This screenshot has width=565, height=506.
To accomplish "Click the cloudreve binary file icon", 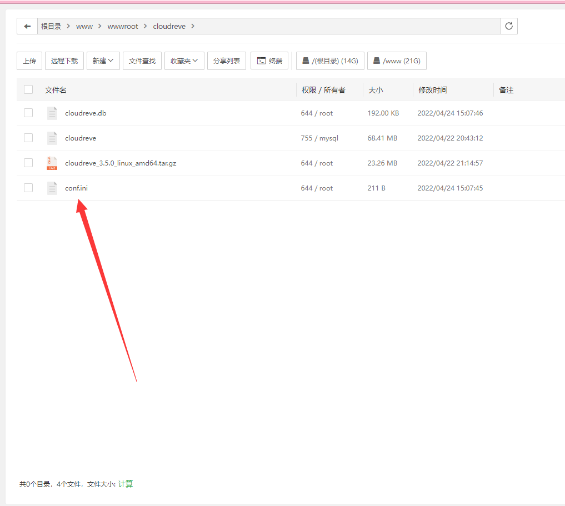I will [x=52, y=138].
